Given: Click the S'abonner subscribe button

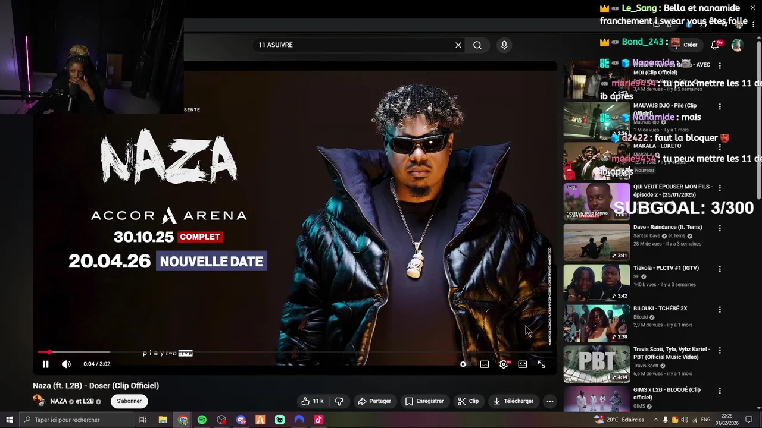Looking at the screenshot, I should 129,401.
